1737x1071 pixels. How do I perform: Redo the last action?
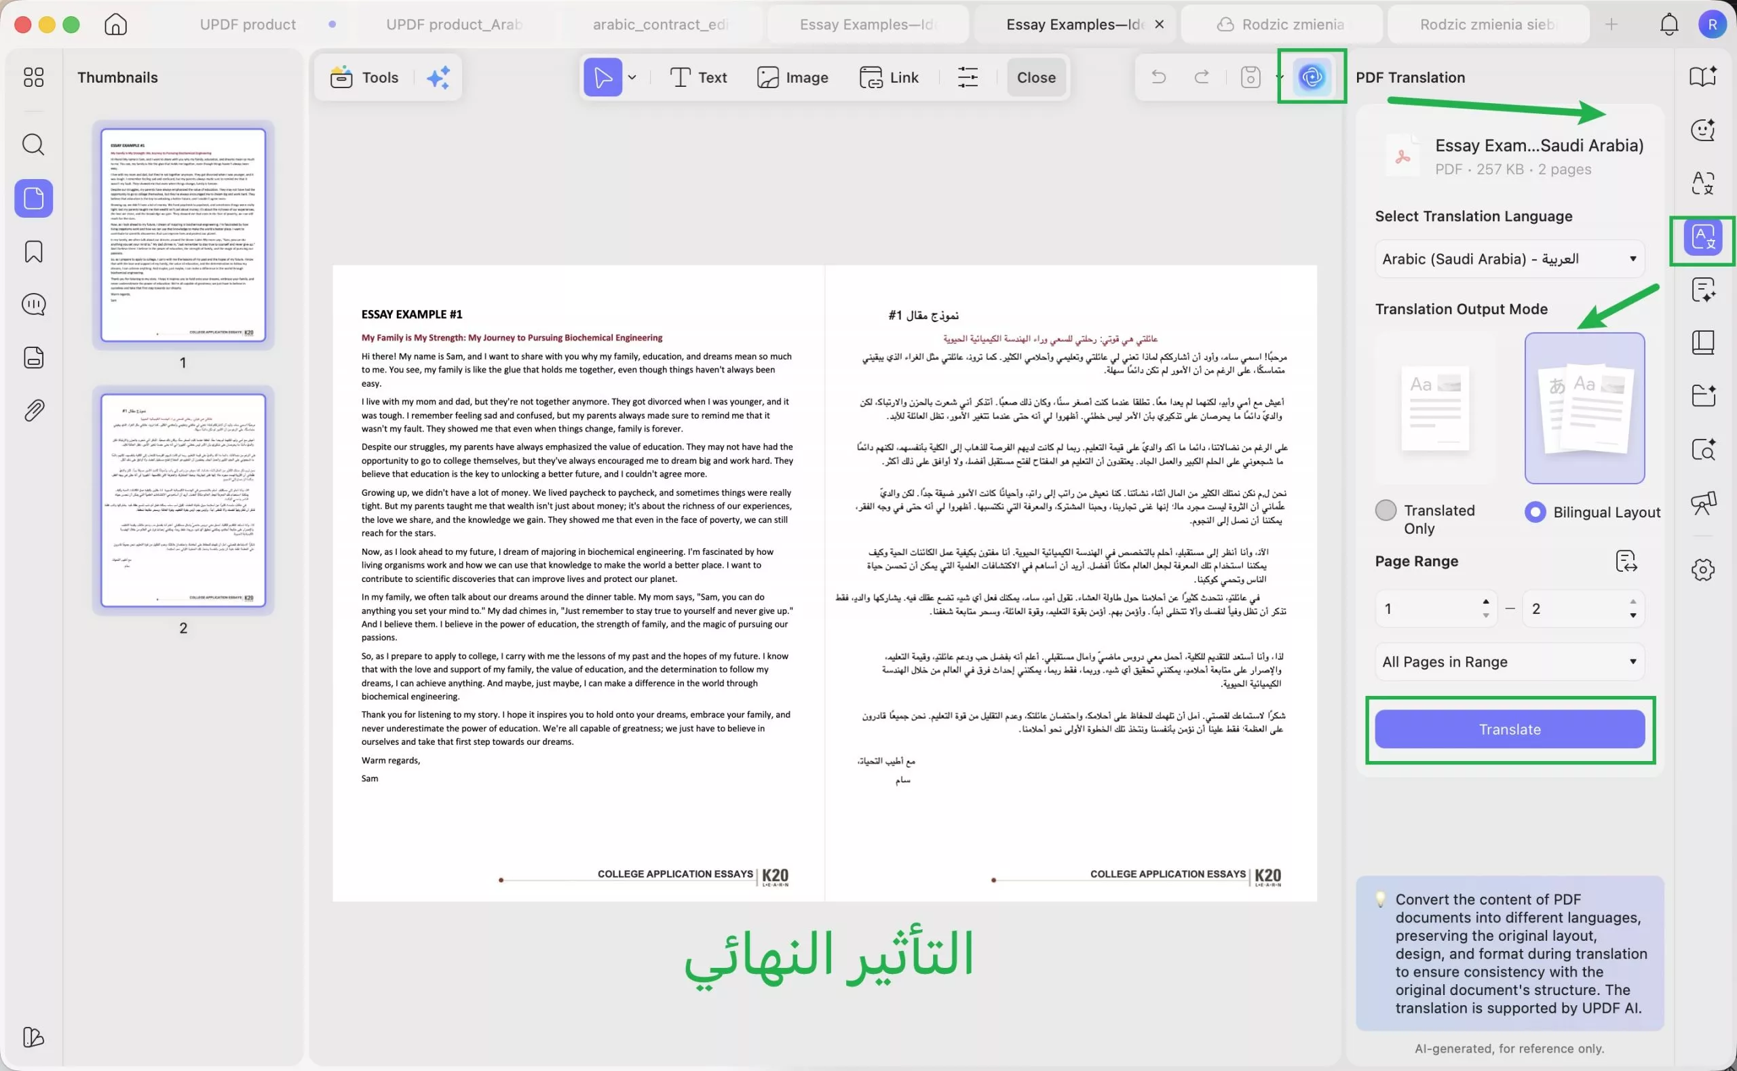pos(1202,77)
